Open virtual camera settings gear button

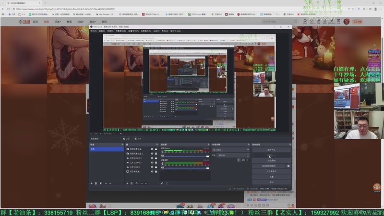[x=288, y=166]
